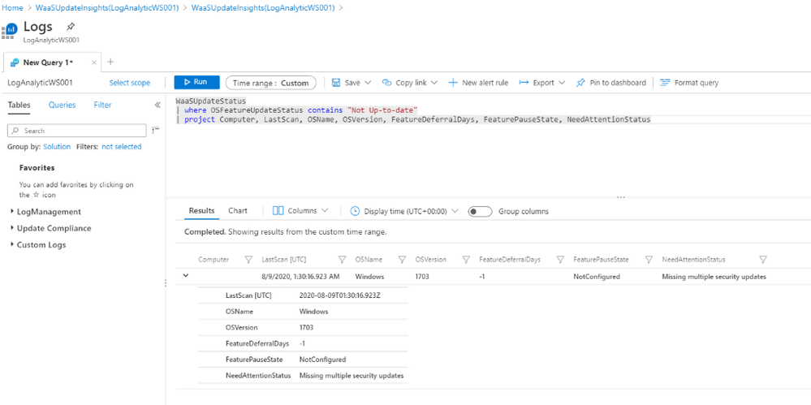Screen dimensions: 811x405
Task: Expand the Save dropdown arrow
Action: tap(369, 83)
